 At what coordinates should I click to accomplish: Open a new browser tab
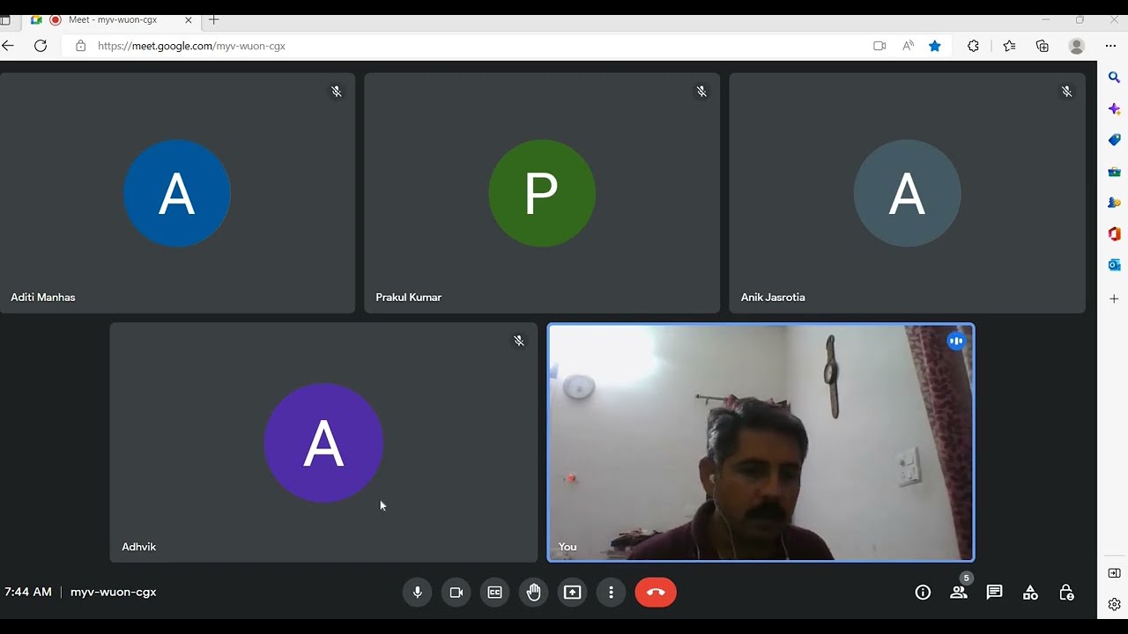(x=213, y=19)
